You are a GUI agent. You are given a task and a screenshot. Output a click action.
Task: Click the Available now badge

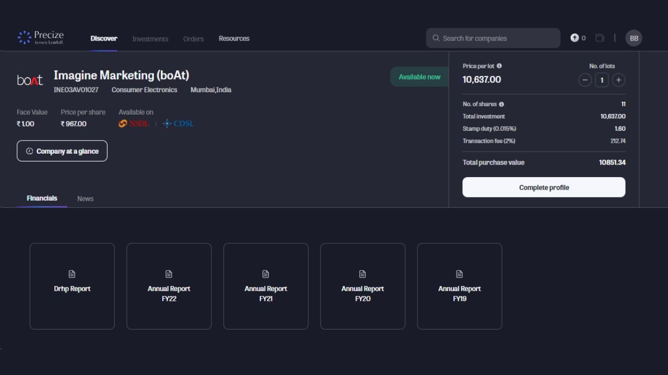tap(419, 77)
